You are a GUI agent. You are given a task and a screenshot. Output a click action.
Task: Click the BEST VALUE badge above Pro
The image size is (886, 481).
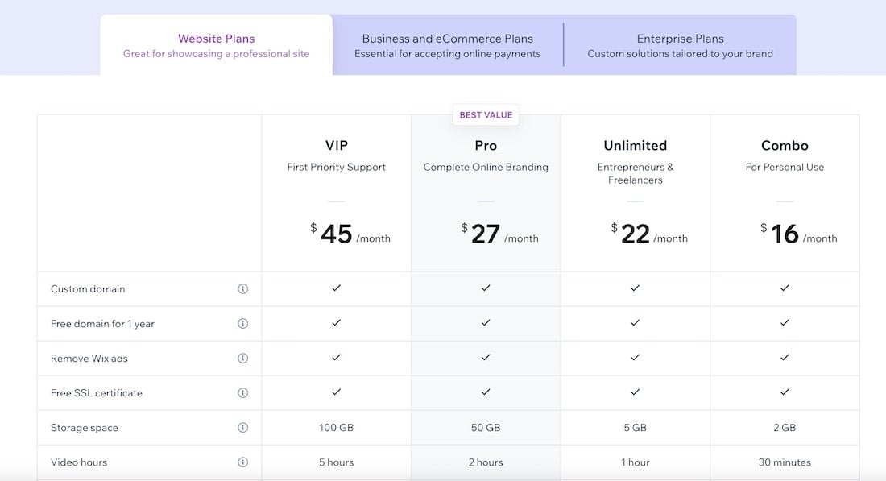pos(486,114)
